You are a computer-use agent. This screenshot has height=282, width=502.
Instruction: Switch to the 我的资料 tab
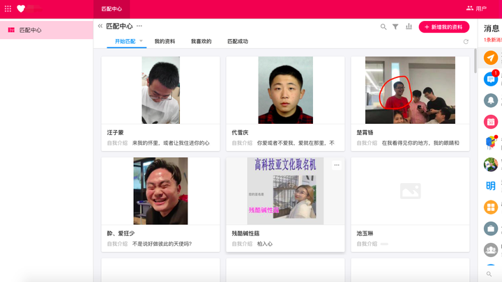point(165,41)
